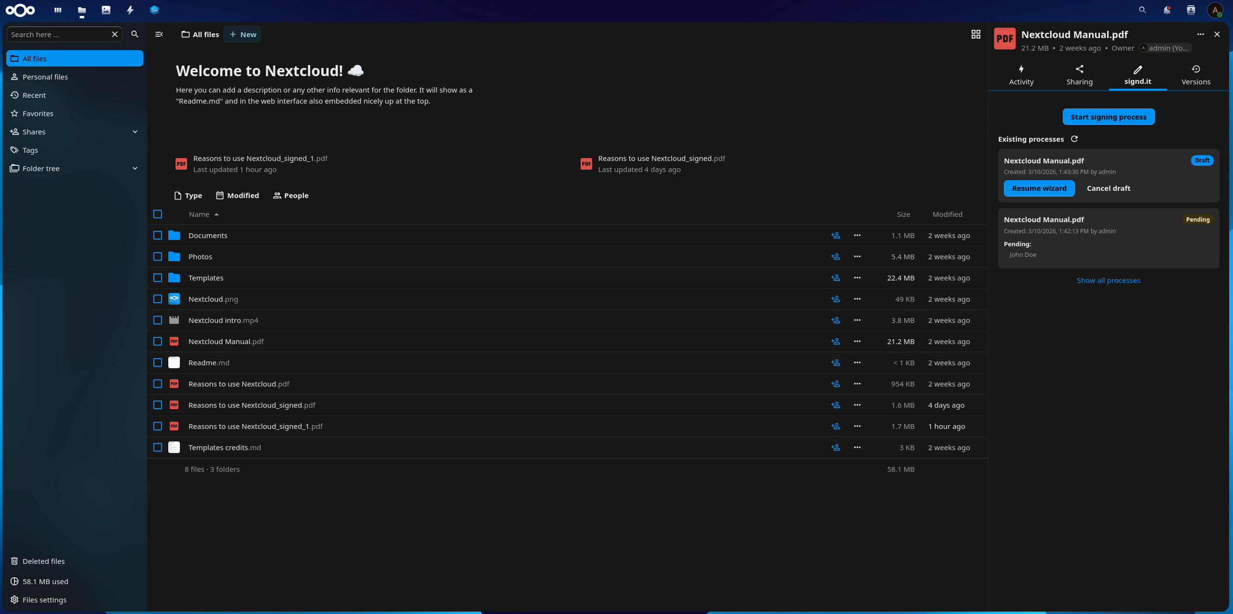This screenshot has width=1233, height=614.
Task: Refresh the existing signing processes list
Action: (x=1075, y=139)
